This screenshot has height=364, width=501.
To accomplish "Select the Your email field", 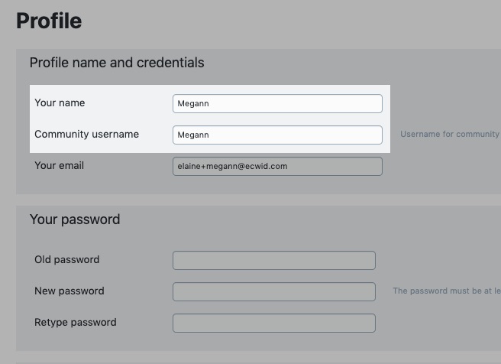I will click(277, 167).
